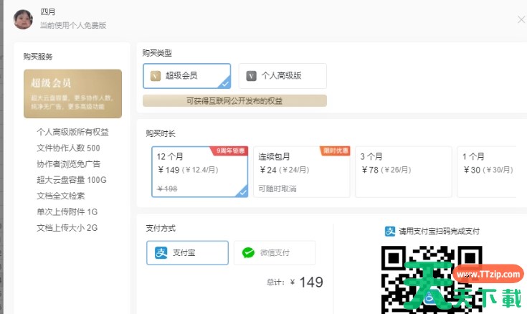Image resolution: width=527 pixels, height=314 pixels.
Task: Click the 可获得互联网公开发布的权益 banner
Action: [x=234, y=101]
